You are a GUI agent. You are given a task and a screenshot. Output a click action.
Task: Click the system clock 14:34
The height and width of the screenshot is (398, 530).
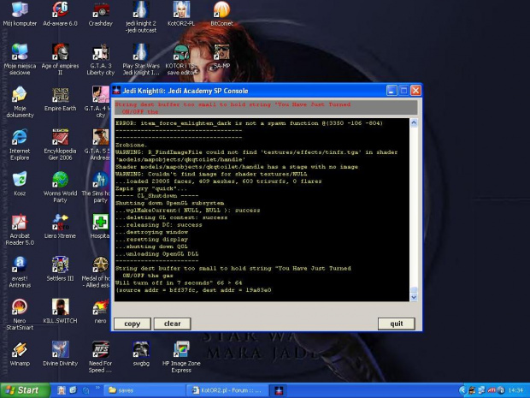coord(515,390)
